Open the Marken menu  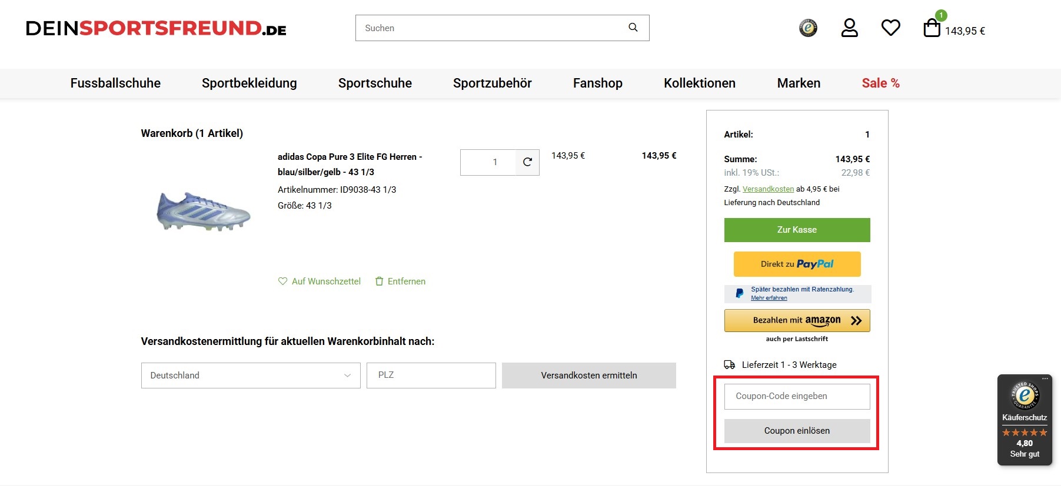pyautogui.click(x=799, y=83)
